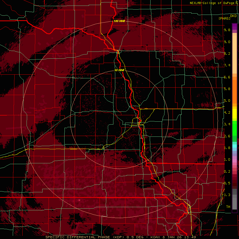Click the 0.2 scale label
This screenshot has height=239, width=239.
coord(227,172)
